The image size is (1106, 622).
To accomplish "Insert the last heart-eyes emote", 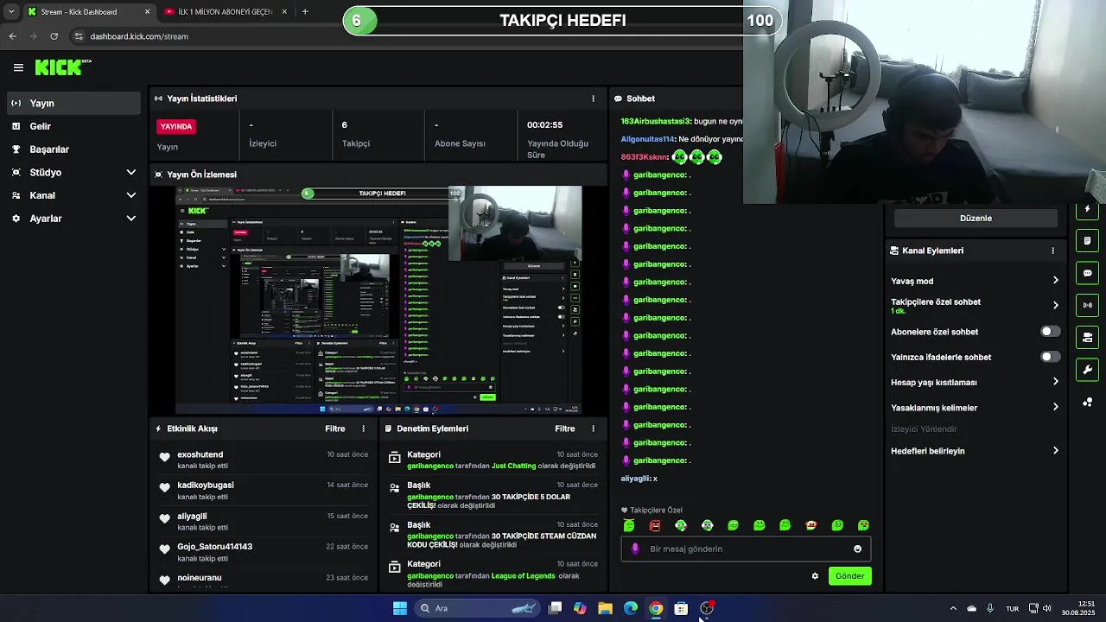I will pos(863,525).
